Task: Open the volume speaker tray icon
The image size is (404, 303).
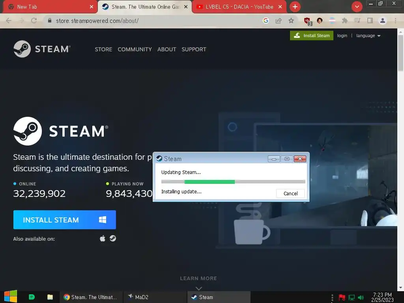Action: point(361,297)
